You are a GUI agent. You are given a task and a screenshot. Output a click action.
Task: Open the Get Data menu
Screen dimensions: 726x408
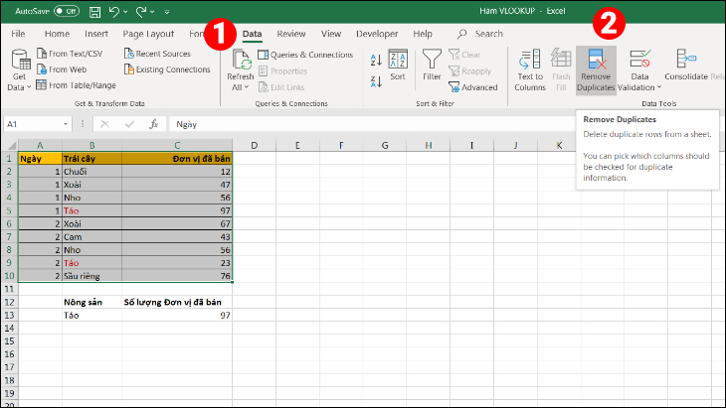(x=20, y=69)
